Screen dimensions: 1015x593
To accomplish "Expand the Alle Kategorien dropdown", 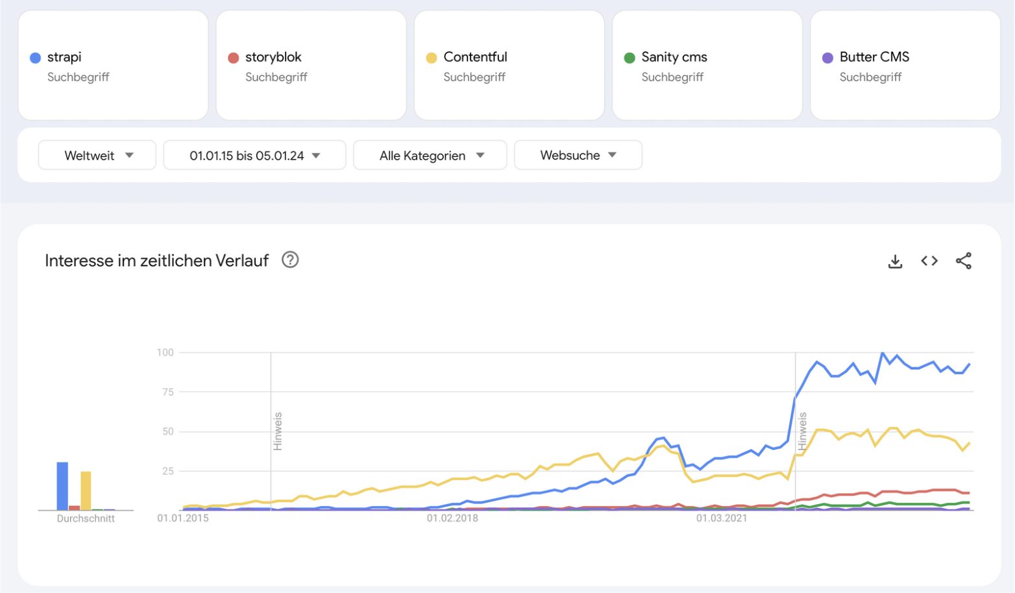I will (430, 155).
